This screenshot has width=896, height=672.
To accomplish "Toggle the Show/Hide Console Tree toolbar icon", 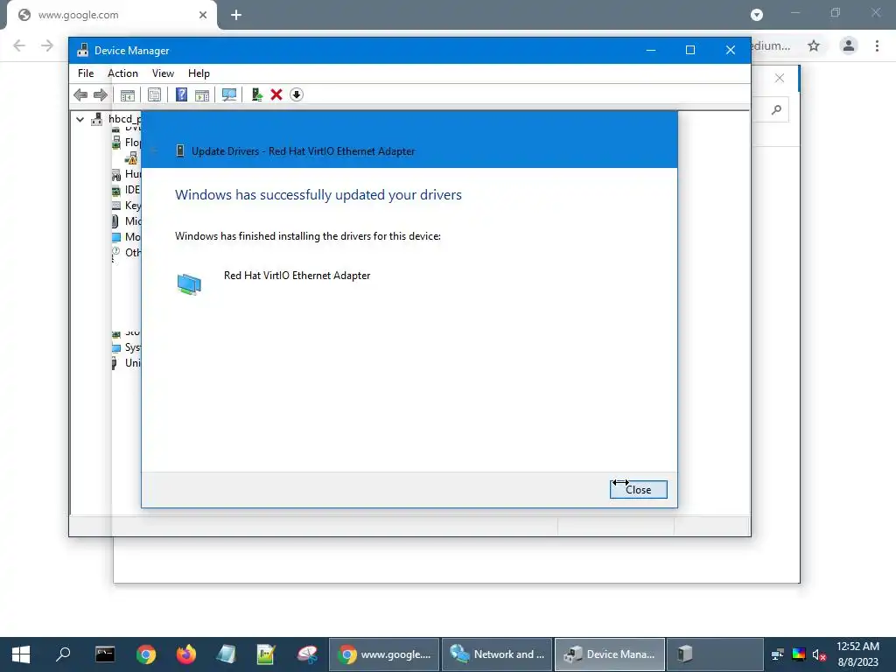I will click(x=127, y=94).
